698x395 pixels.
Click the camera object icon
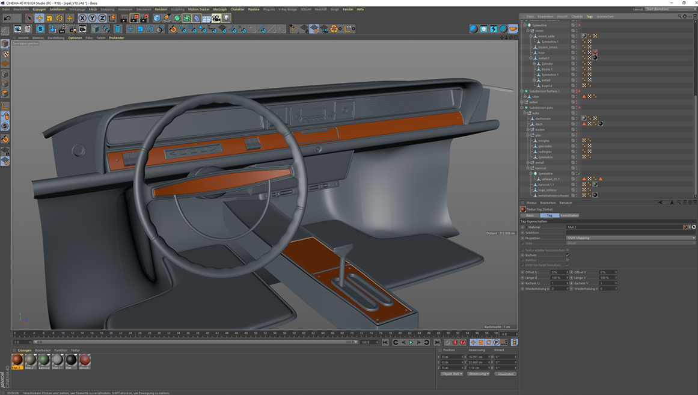(x=216, y=19)
